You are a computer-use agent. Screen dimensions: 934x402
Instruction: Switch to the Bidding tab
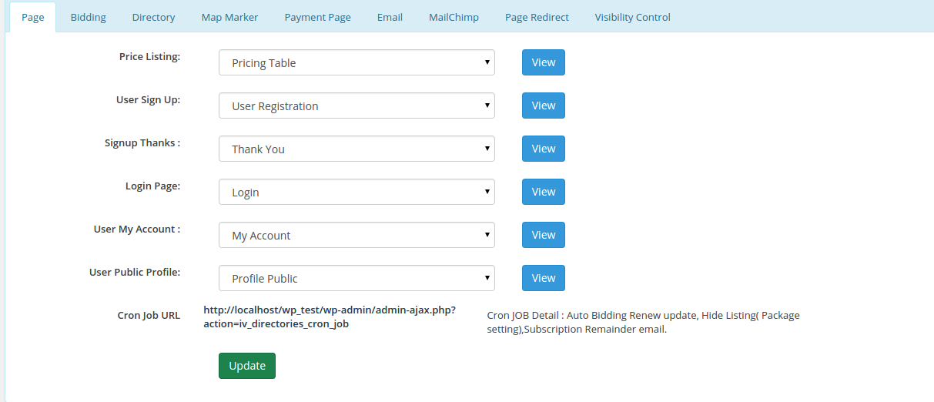88,17
